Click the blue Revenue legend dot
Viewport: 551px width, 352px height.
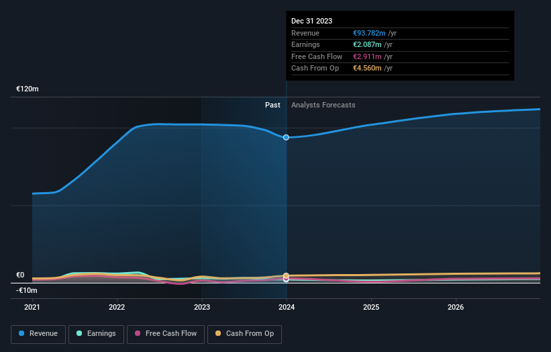click(x=21, y=333)
